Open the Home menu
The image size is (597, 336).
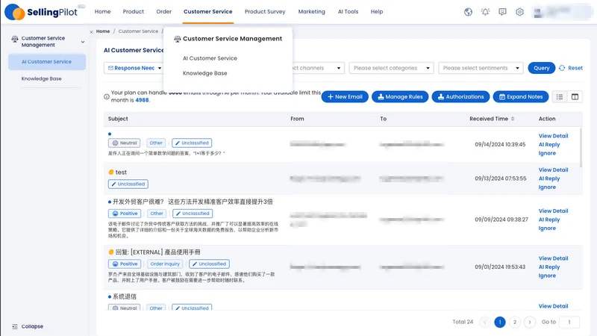point(102,12)
